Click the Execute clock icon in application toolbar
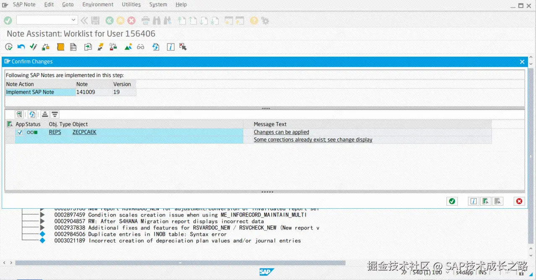The image size is (536, 280). tap(9, 47)
